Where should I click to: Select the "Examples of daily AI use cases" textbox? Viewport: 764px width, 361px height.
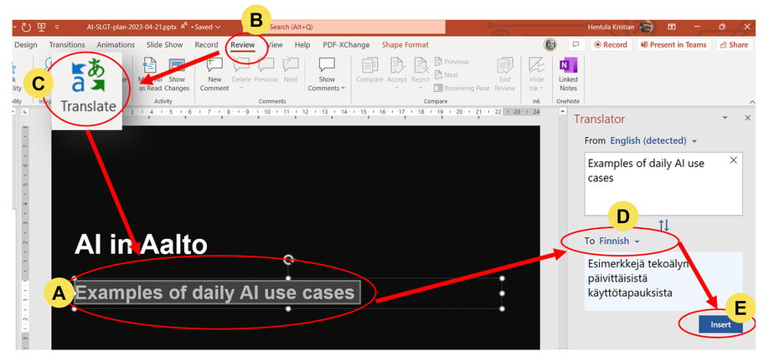click(216, 292)
